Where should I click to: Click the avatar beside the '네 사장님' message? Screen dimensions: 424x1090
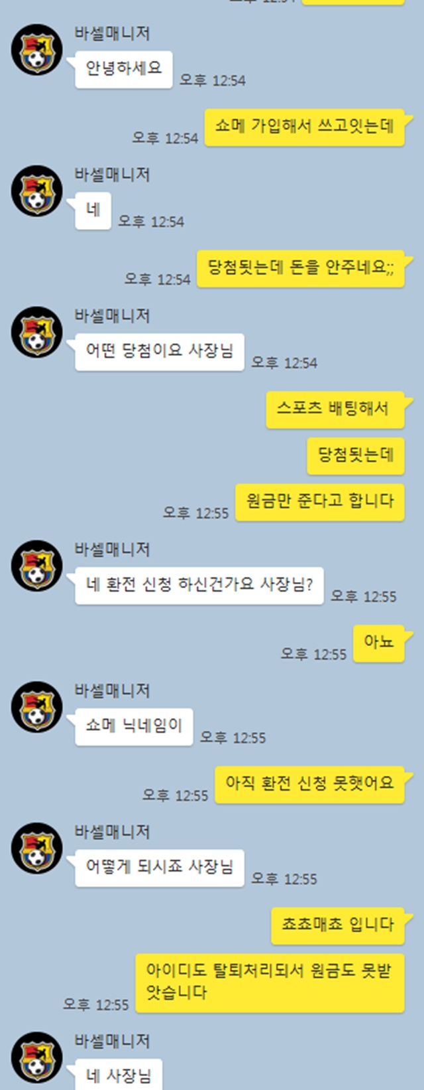37,1057
